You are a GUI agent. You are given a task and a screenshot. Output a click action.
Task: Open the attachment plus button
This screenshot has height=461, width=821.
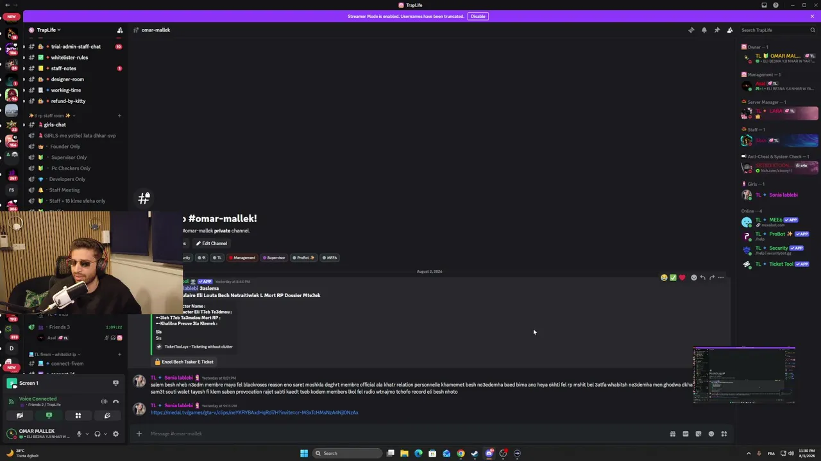tap(139, 433)
